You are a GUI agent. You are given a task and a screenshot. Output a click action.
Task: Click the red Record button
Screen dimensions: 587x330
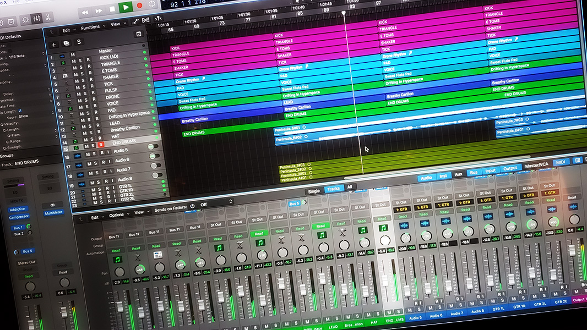pyautogui.click(x=139, y=5)
